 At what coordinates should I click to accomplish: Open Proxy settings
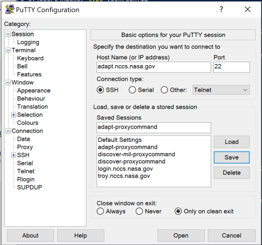(25, 147)
